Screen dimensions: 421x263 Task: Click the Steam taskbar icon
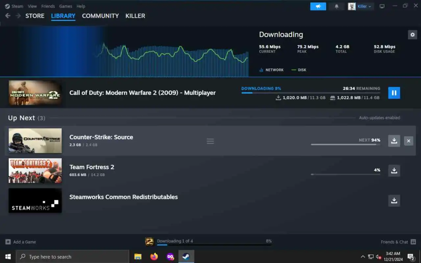click(186, 257)
